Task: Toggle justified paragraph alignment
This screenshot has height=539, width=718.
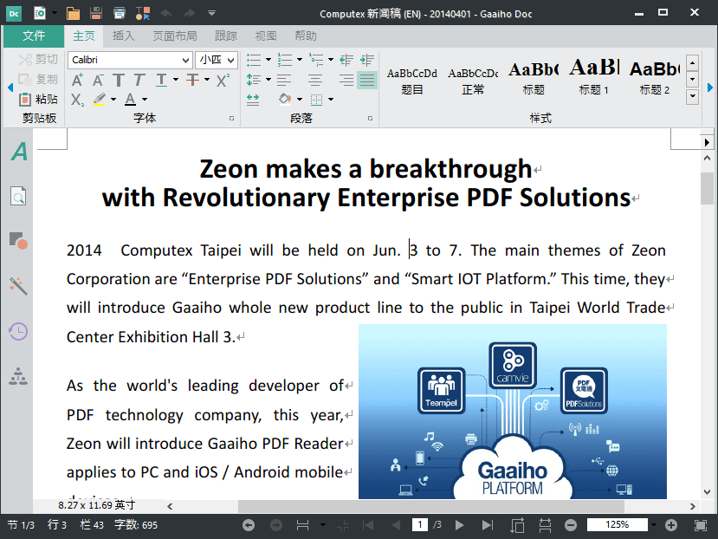Action: coord(366,81)
